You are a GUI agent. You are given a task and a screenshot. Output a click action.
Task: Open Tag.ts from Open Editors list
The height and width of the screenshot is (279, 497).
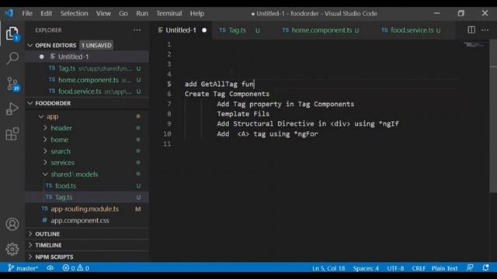pos(87,68)
